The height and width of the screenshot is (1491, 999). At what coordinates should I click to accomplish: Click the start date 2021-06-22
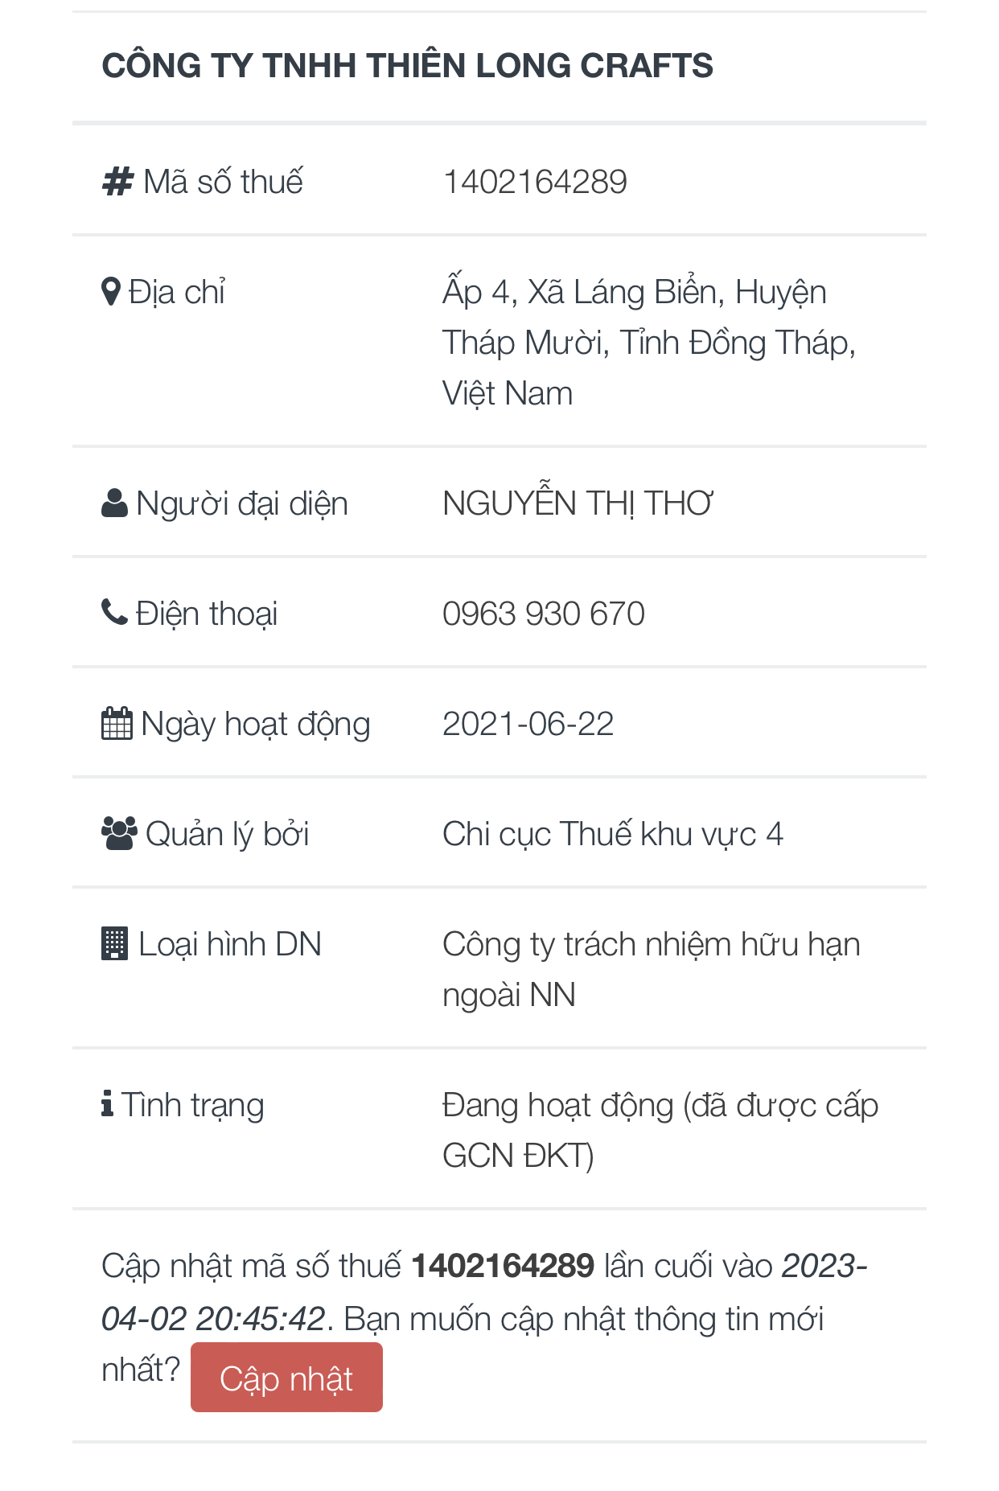point(528,724)
